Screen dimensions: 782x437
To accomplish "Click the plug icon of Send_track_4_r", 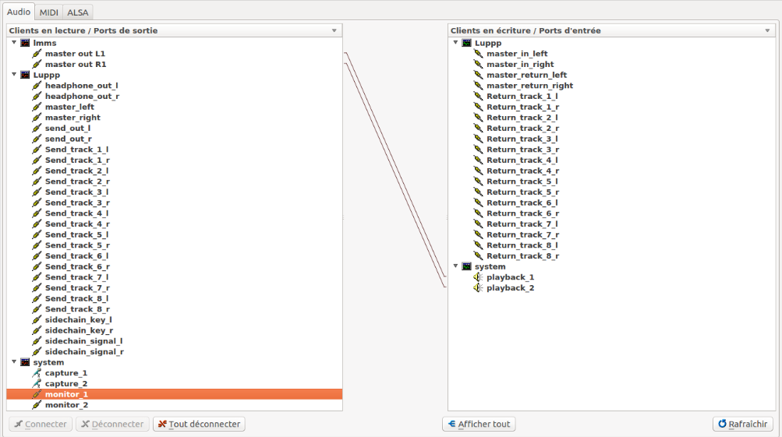I will (x=37, y=224).
